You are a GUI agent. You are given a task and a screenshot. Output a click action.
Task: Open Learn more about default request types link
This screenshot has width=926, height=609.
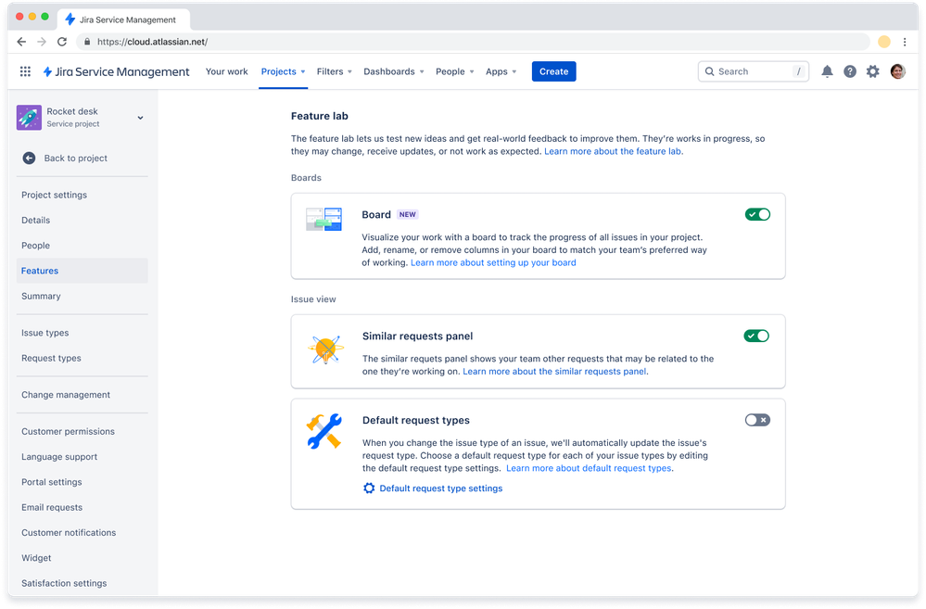[589, 468]
